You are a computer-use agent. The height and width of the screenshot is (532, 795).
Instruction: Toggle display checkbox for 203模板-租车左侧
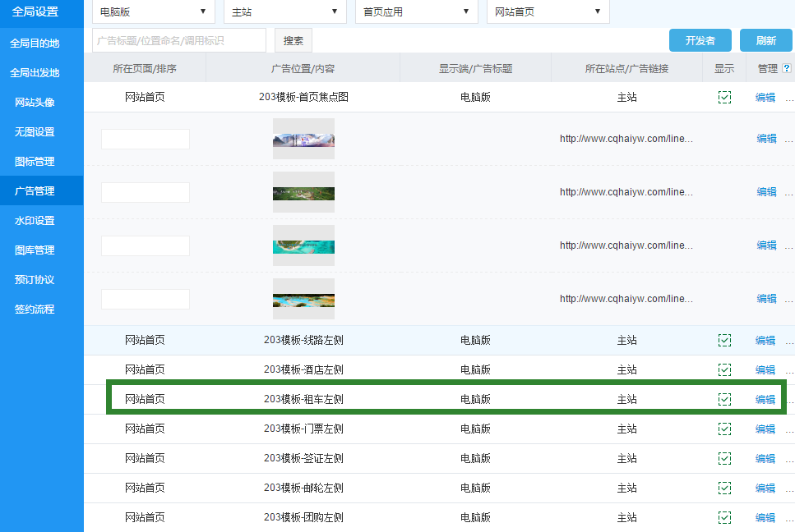[724, 399]
